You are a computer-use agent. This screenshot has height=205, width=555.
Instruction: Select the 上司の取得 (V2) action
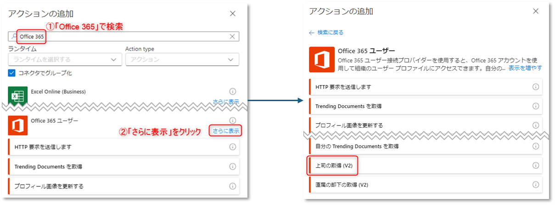(x=426, y=165)
